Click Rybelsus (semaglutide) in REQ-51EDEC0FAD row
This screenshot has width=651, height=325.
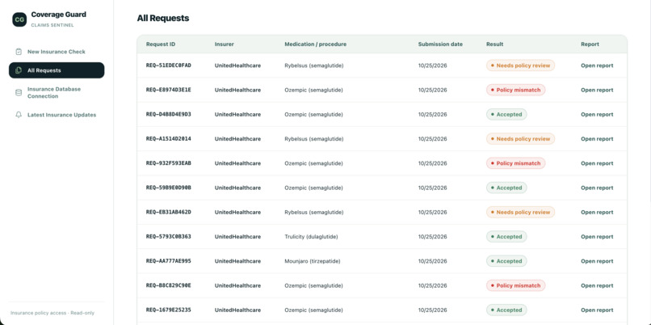pos(314,65)
